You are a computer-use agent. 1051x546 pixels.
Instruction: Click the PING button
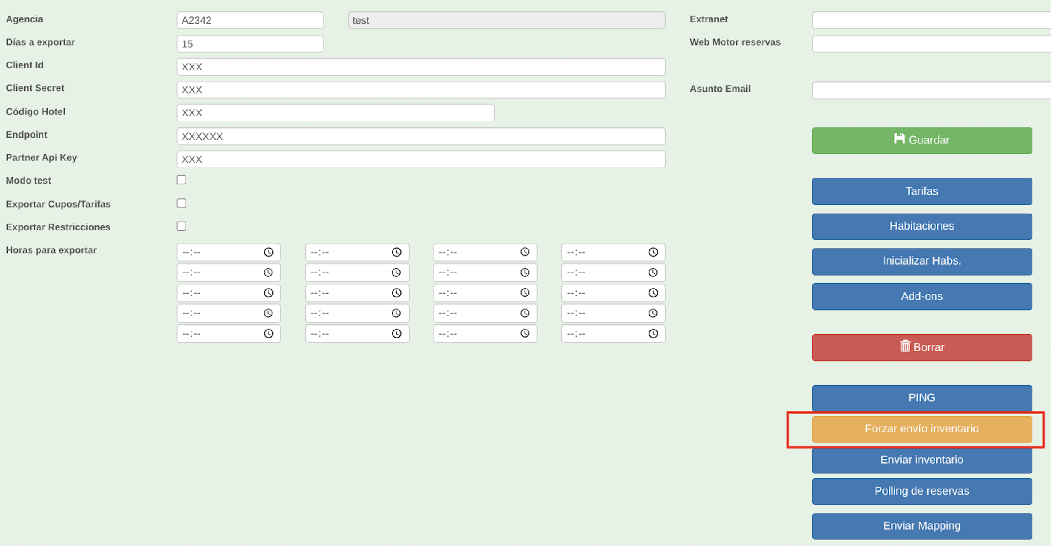922,397
